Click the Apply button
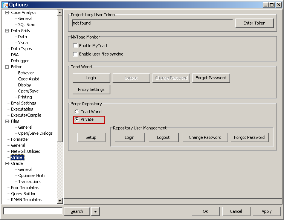The height and width of the screenshot is (220, 284). tap(266, 211)
